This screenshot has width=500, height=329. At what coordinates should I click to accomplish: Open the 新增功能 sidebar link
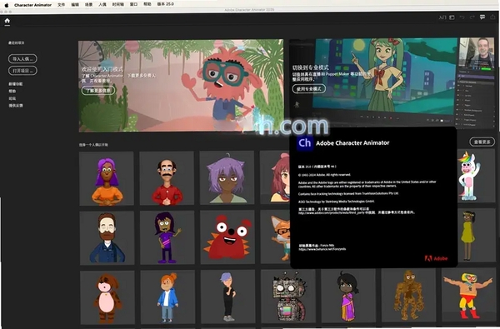[15, 84]
